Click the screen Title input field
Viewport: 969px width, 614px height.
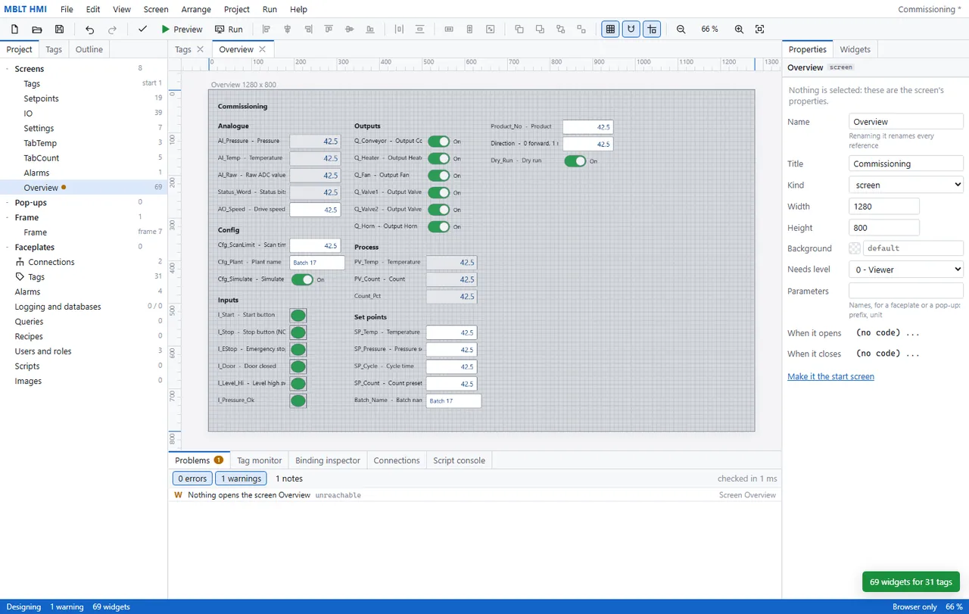tap(906, 164)
